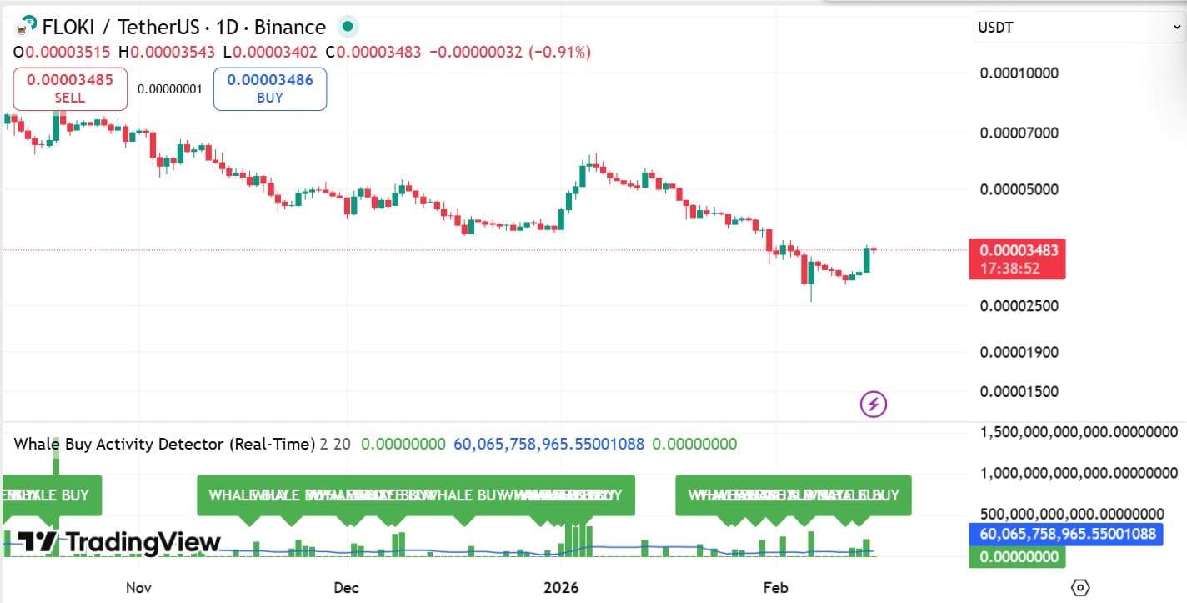Click the TradingView logo watermark

click(x=117, y=543)
